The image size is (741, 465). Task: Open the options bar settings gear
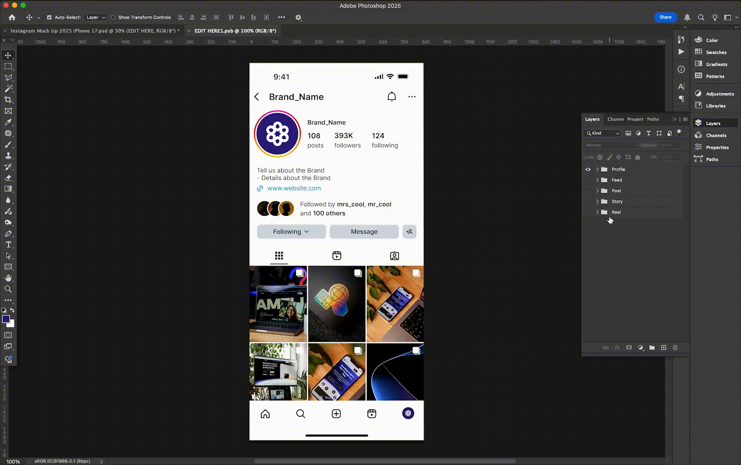coord(298,18)
